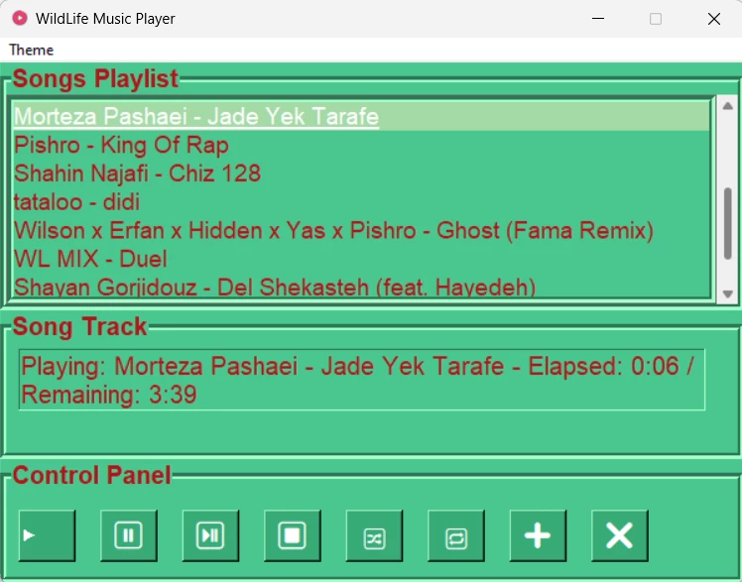Click playlist scrollbar up arrow
Viewport: 742px width, 582px height.
727,106
